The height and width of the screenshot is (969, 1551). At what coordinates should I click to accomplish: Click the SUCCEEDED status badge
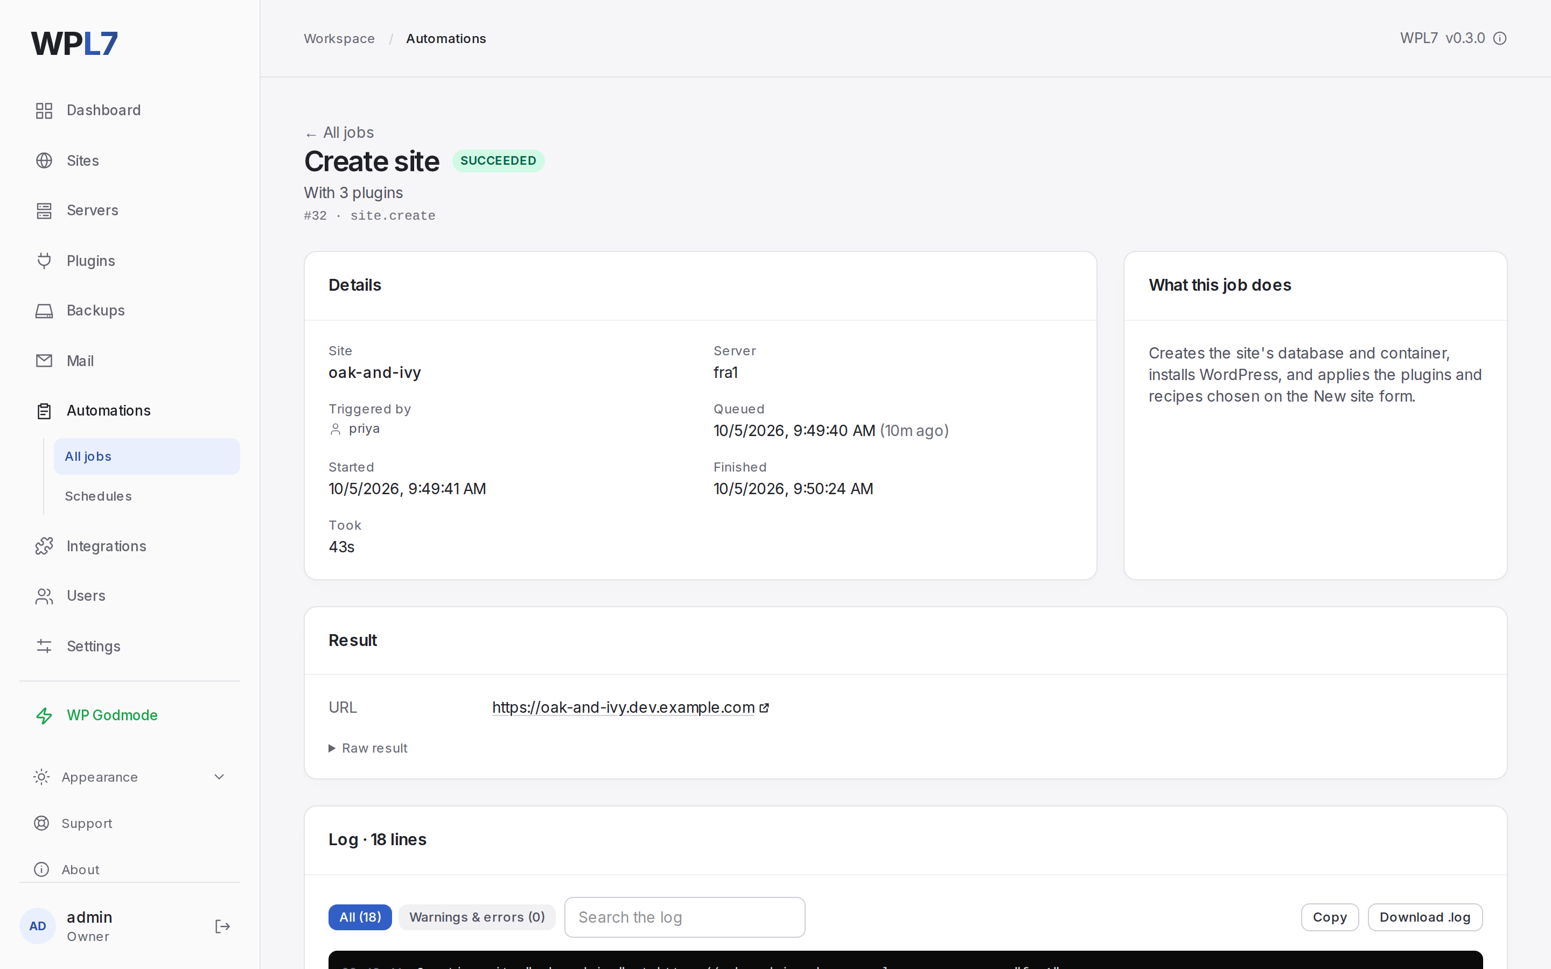click(x=498, y=160)
